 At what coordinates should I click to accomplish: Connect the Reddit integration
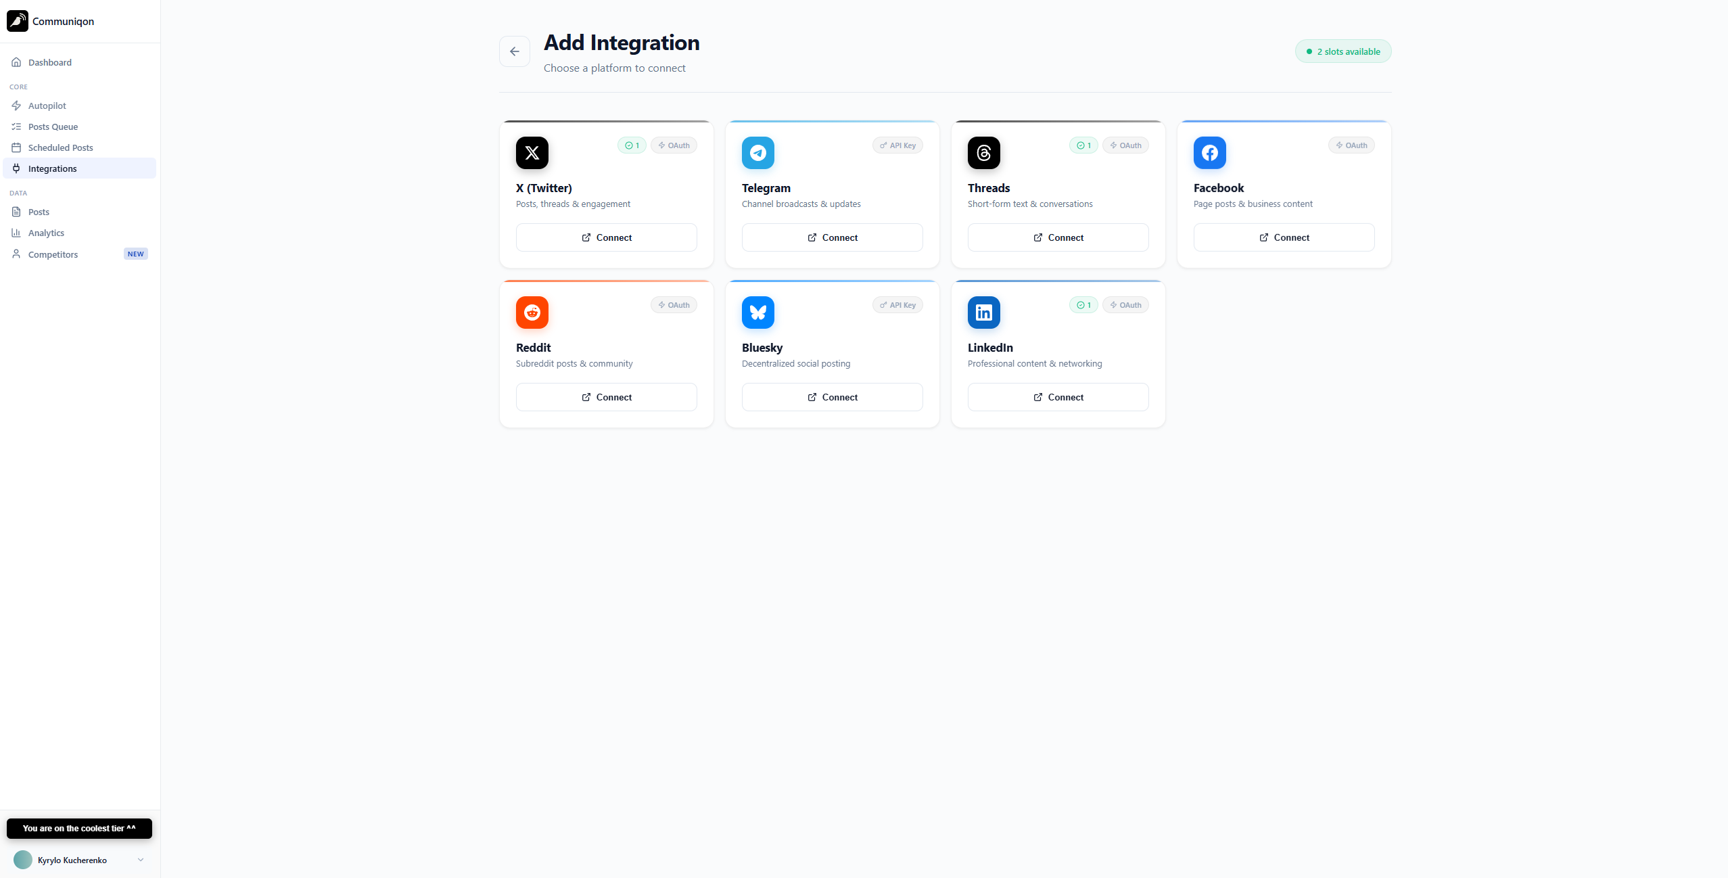pyautogui.click(x=606, y=397)
